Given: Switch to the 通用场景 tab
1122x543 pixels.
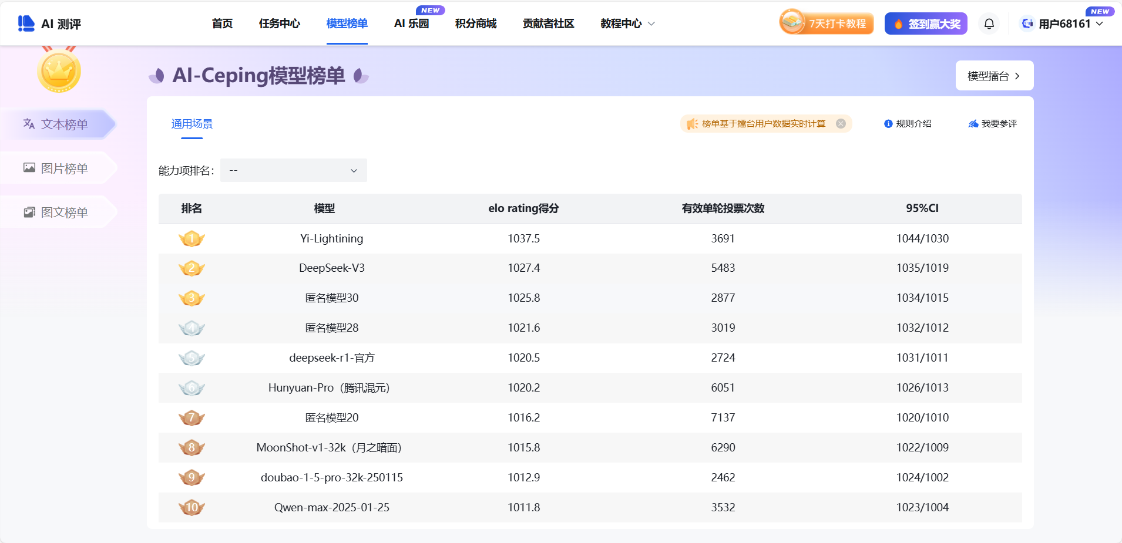Looking at the screenshot, I should (x=192, y=124).
